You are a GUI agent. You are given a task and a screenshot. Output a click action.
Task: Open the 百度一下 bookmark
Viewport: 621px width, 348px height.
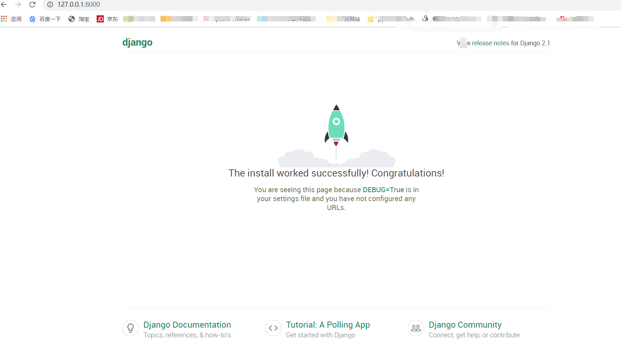pos(45,19)
